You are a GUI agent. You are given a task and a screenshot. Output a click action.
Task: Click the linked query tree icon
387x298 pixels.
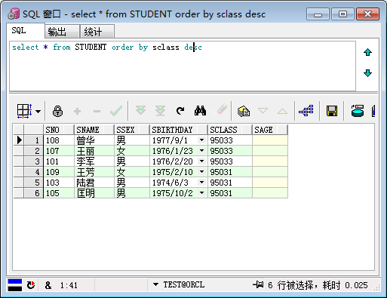(306, 111)
